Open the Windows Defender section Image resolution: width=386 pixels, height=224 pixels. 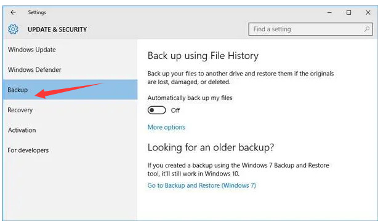(70, 70)
